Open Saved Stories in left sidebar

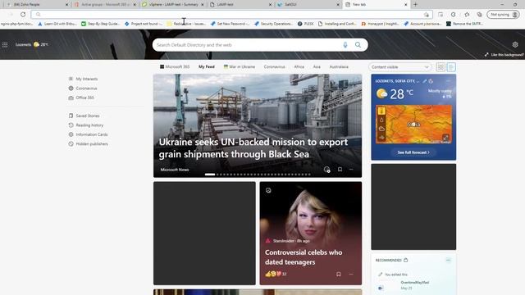84,116
